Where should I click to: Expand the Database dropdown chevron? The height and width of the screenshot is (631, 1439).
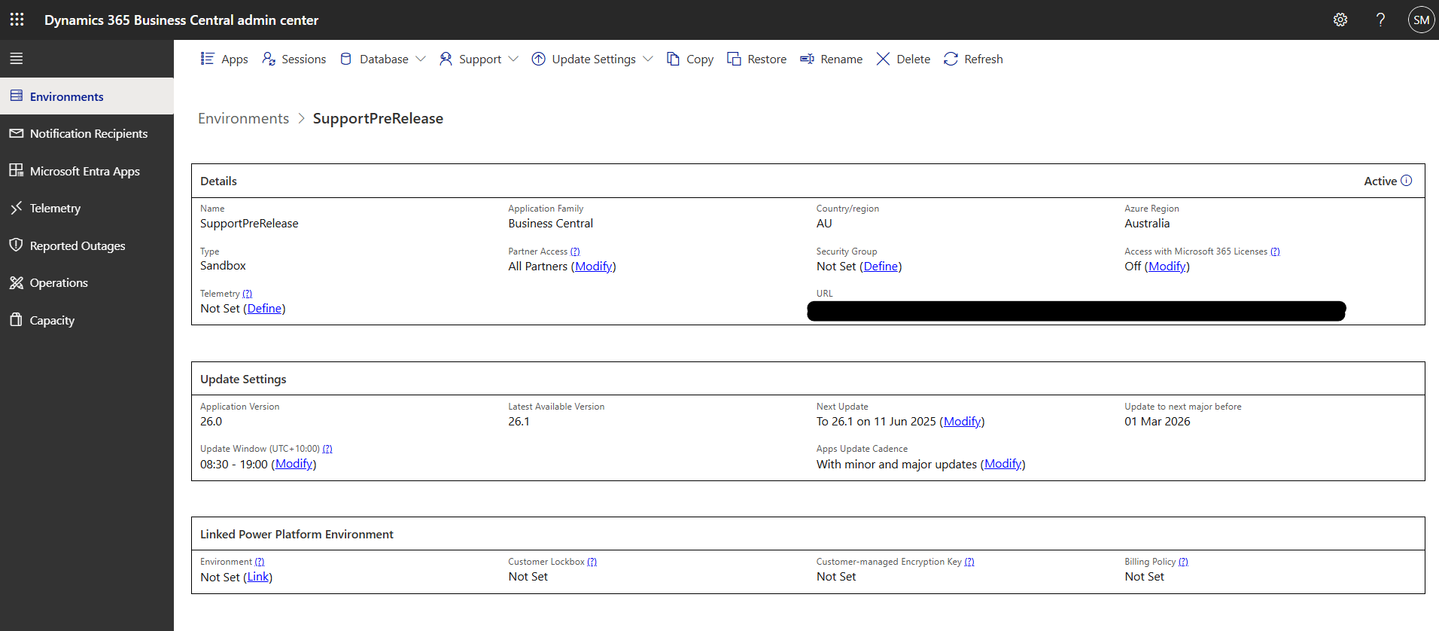(x=421, y=59)
